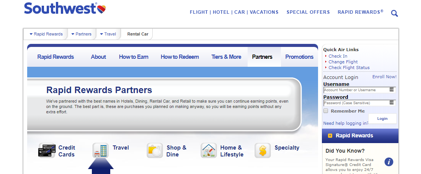The image size is (421, 174).
Task: Click the Login button
Action: tap(382, 119)
